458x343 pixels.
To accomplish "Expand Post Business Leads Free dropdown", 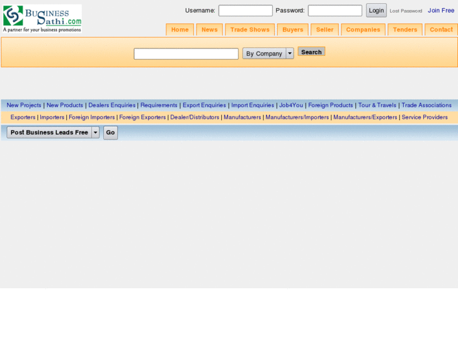I will tap(53, 133).
